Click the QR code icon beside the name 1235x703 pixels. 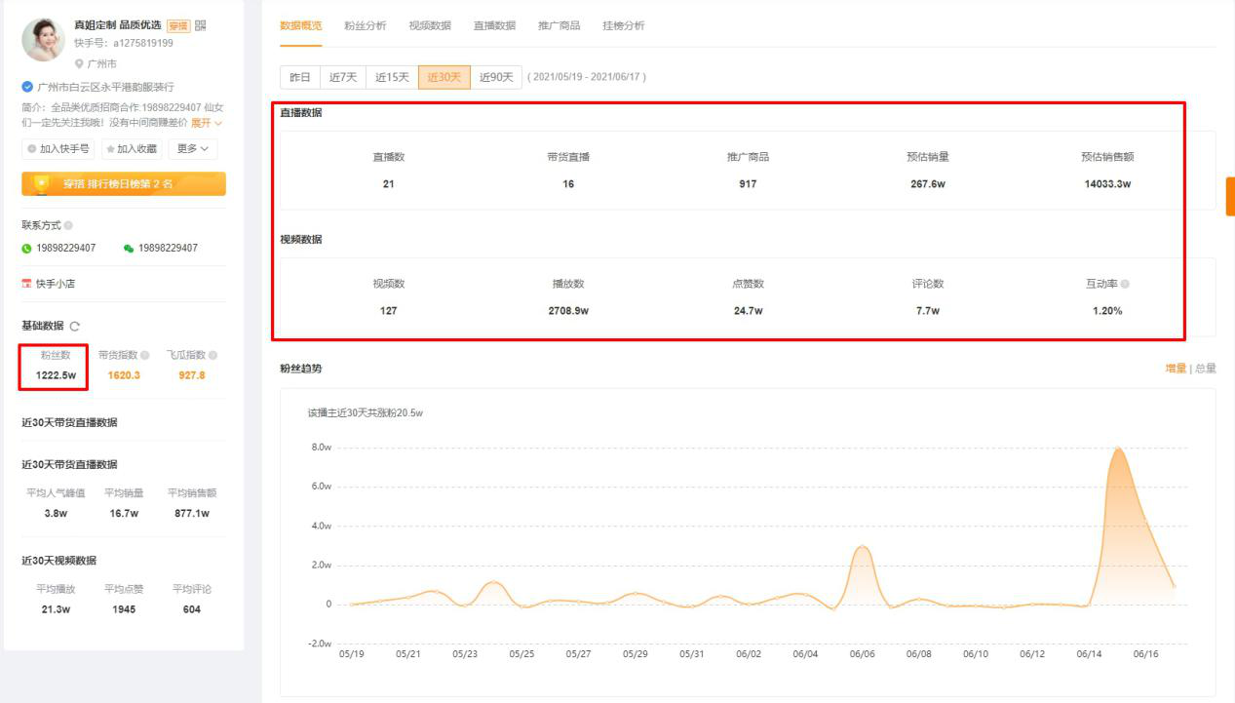click(x=201, y=25)
